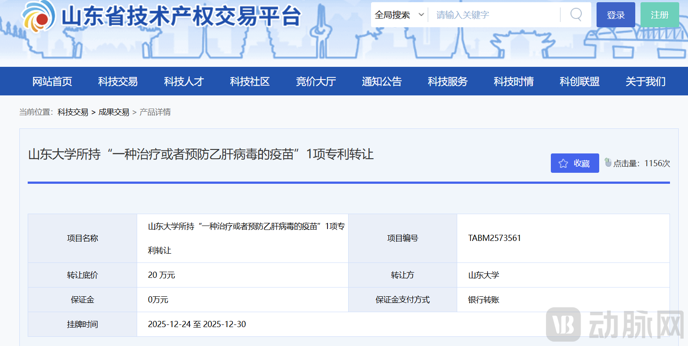This screenshot has height=346, width=688.
Task: Open 科技人才 in the nav bar
Action: [184, 81]
